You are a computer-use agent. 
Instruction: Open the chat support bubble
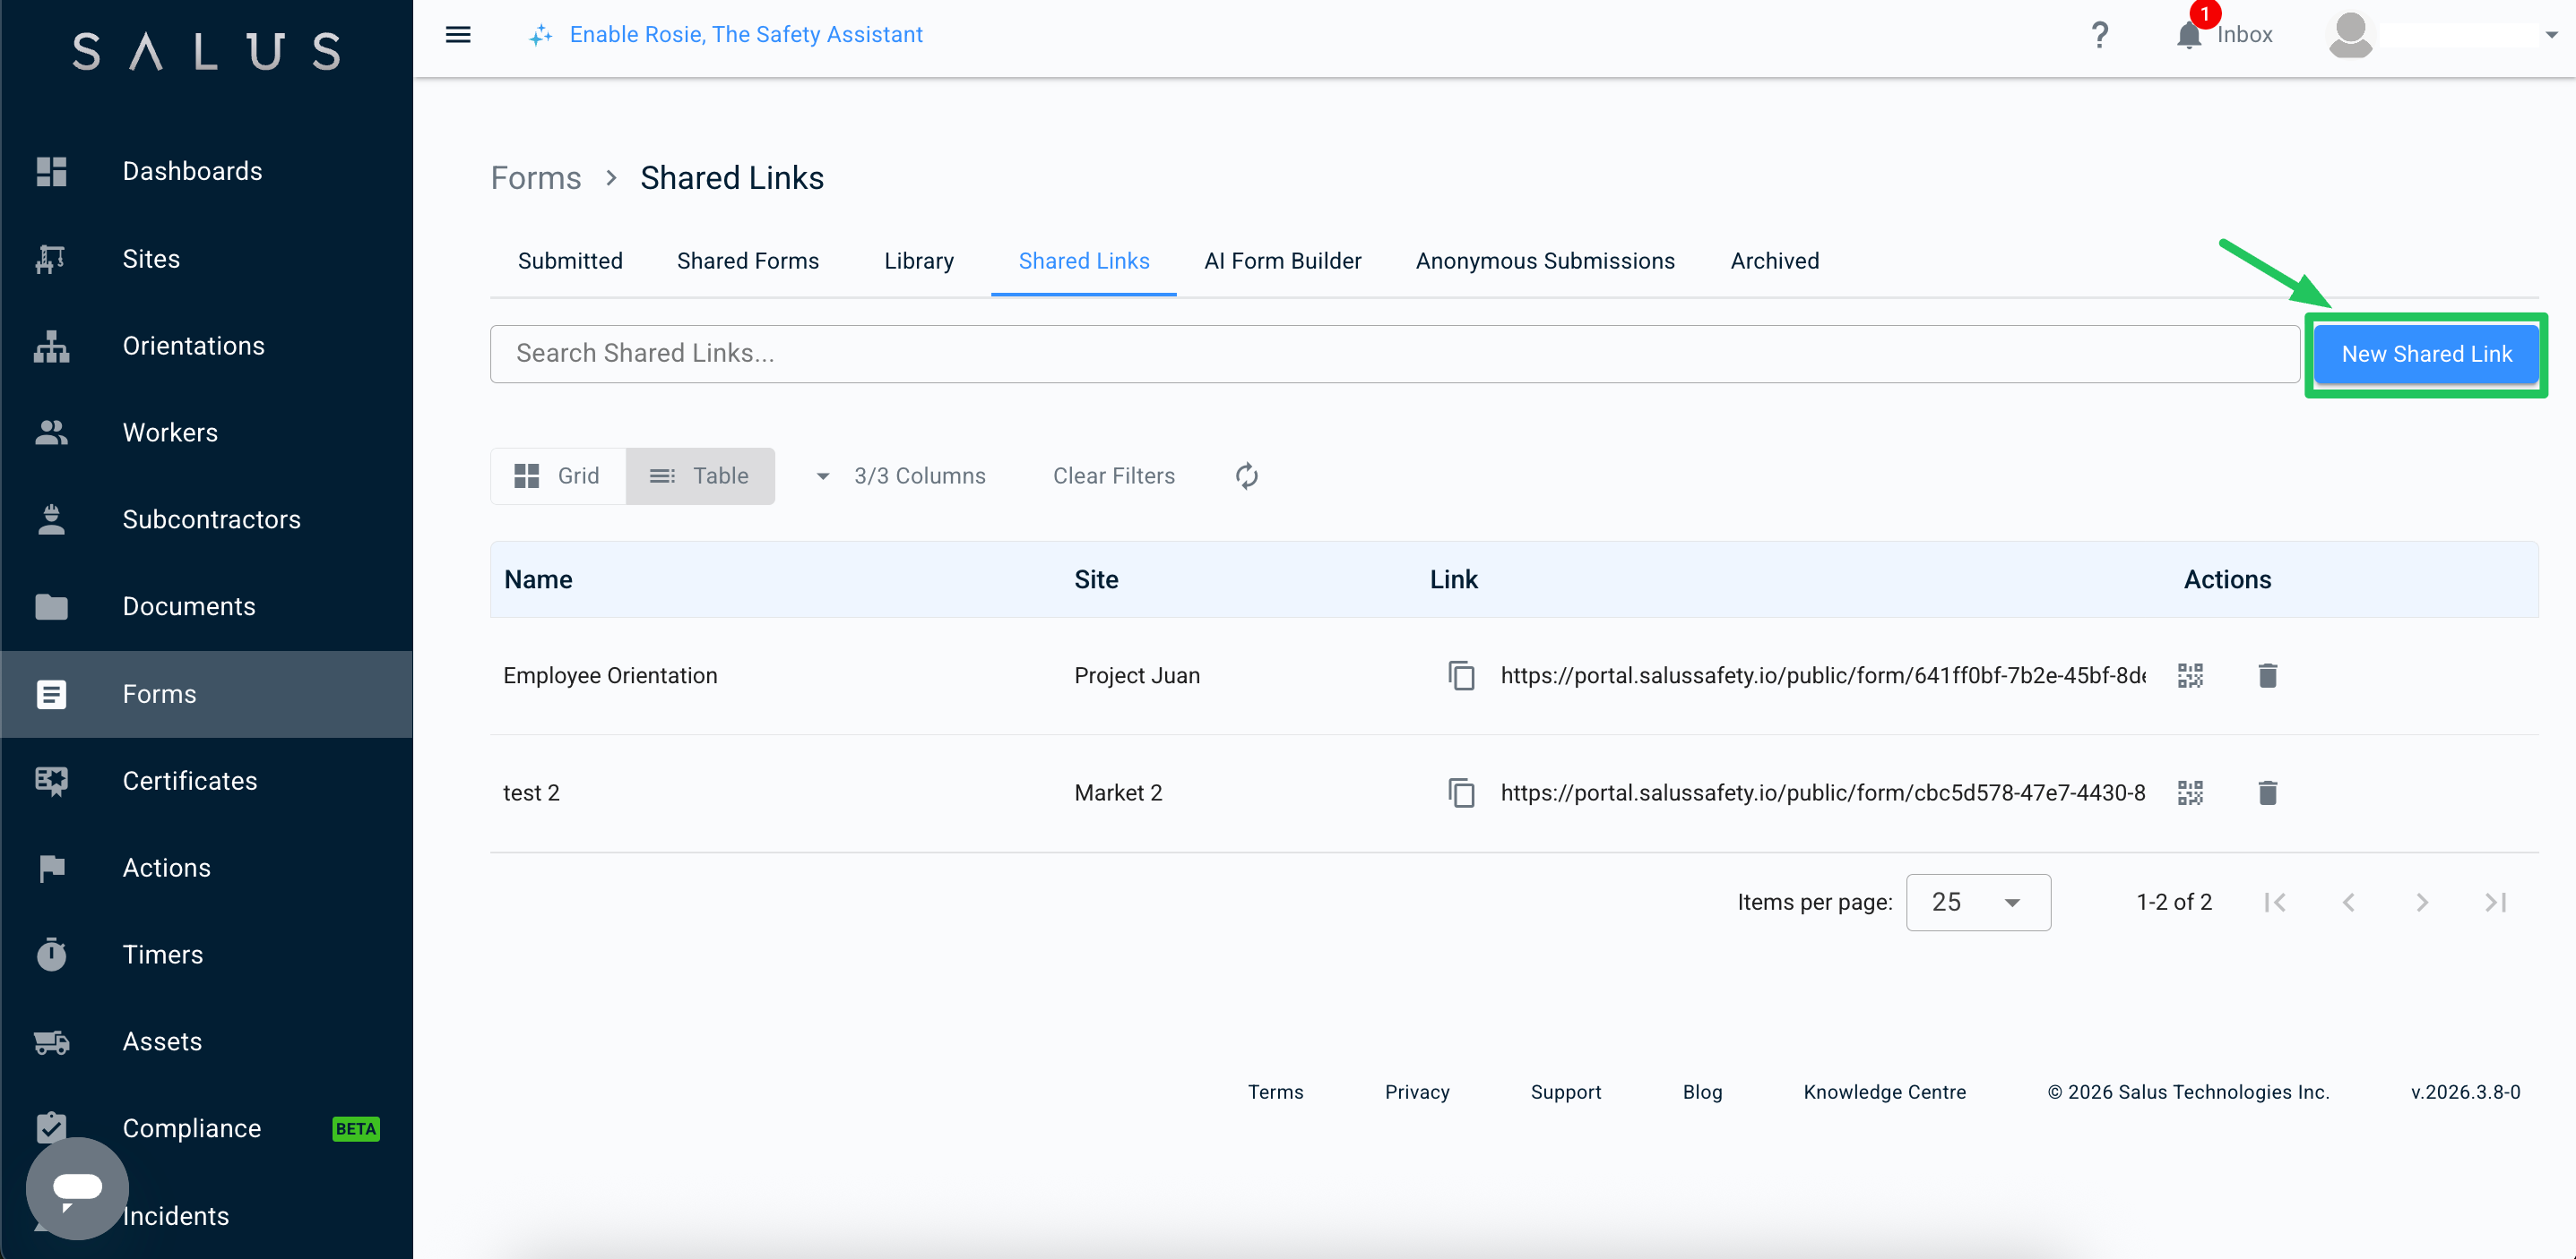click(77, 1188)
